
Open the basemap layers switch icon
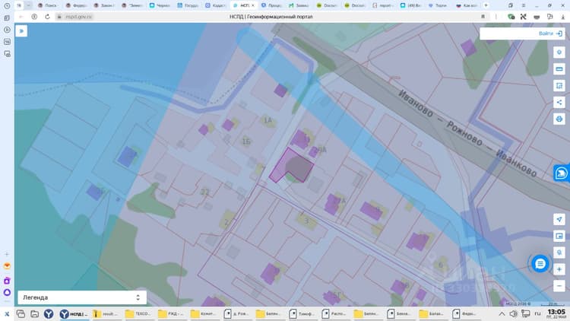(559, 236)
